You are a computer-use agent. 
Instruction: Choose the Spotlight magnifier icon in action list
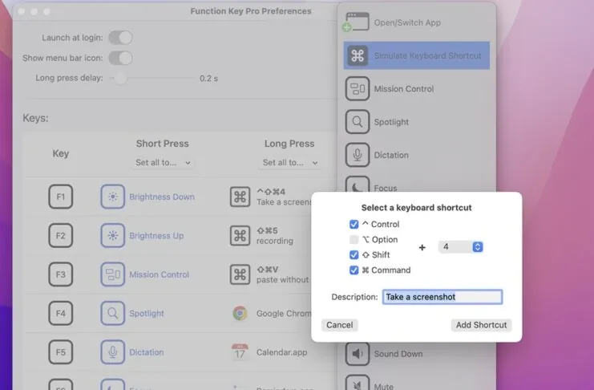point(358,122)
